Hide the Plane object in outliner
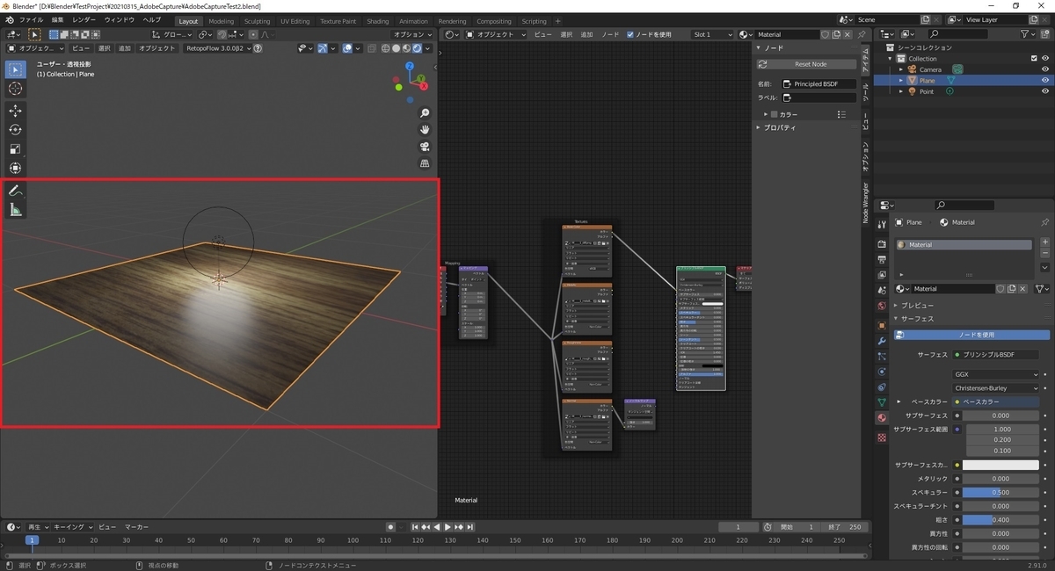This screenshot has height=571, width=1055. coord(1045,81)
